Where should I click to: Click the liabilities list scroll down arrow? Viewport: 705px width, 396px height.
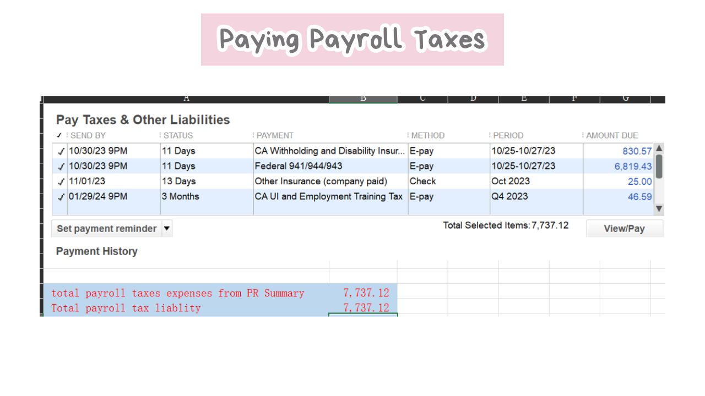(x=659, y=209)
